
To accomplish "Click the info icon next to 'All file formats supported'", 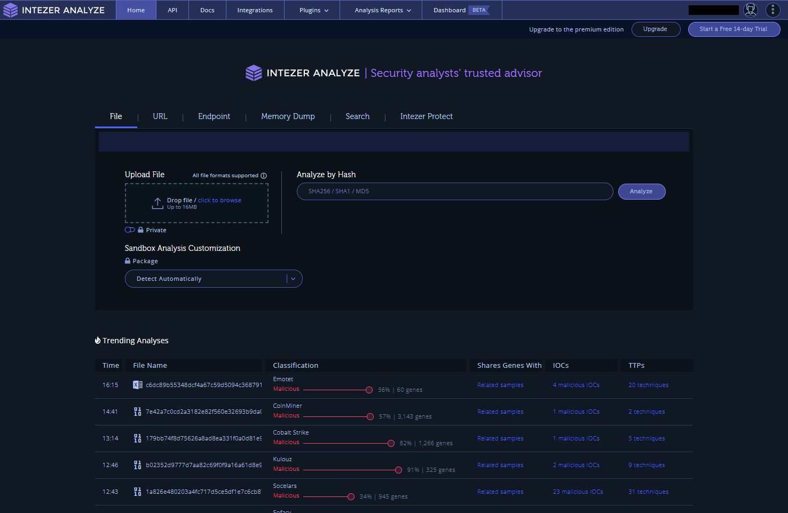I will [x=263, y=175].
